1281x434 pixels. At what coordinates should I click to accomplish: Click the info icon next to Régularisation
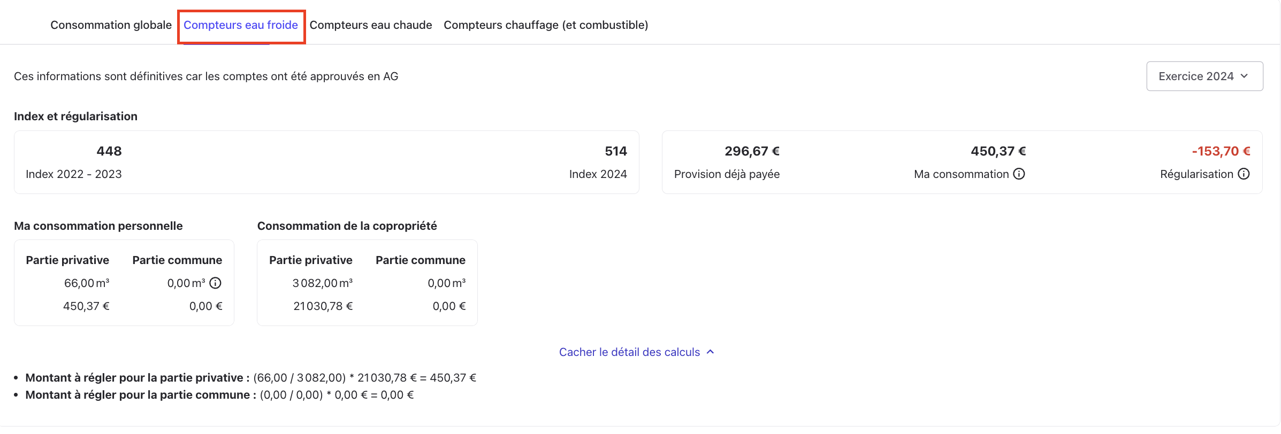[x=1244, y=174]
